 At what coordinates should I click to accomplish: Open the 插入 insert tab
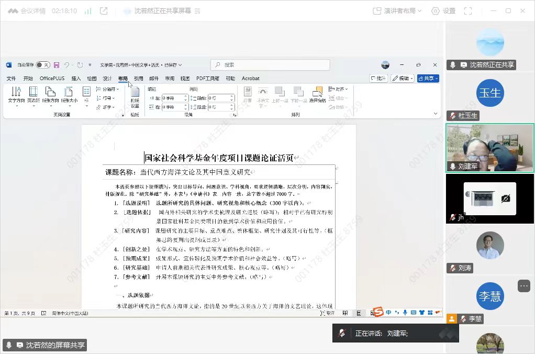tap(76, 79)
